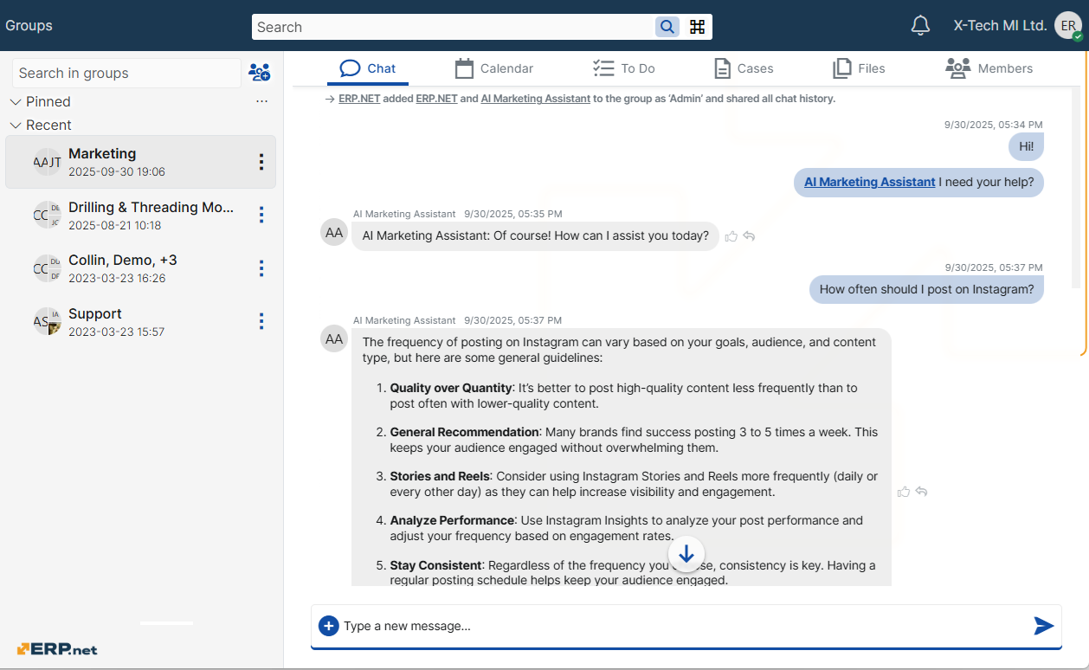Collapse the Pinned section
This screenshot has height=670, width=1089.
pyautogui.click(x=16, y=102)
